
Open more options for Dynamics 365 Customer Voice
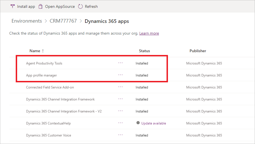click(120, 135)
